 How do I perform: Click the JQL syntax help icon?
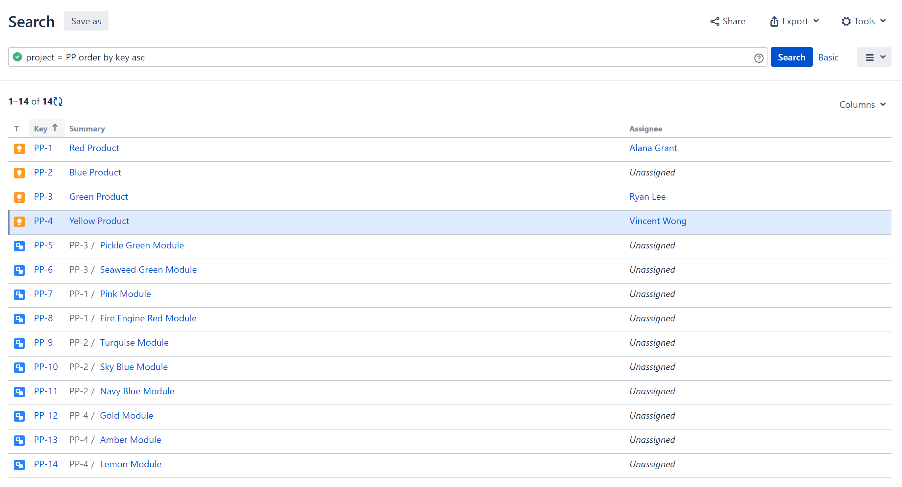(758, 58)
